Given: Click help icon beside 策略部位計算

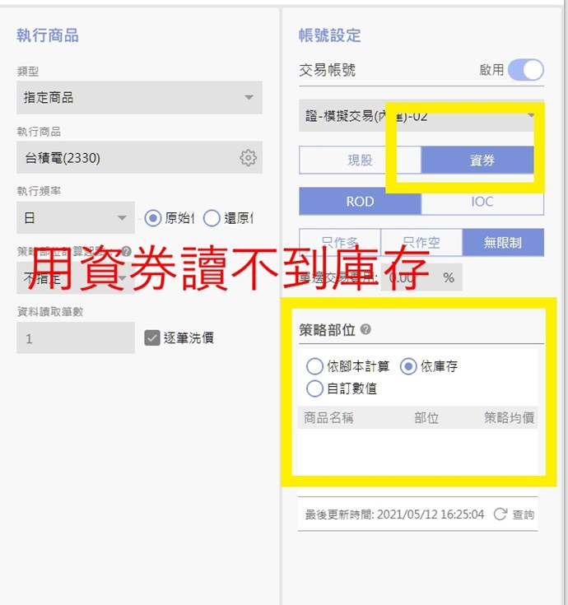Looking at the screenshot, I should coord(126,252).
